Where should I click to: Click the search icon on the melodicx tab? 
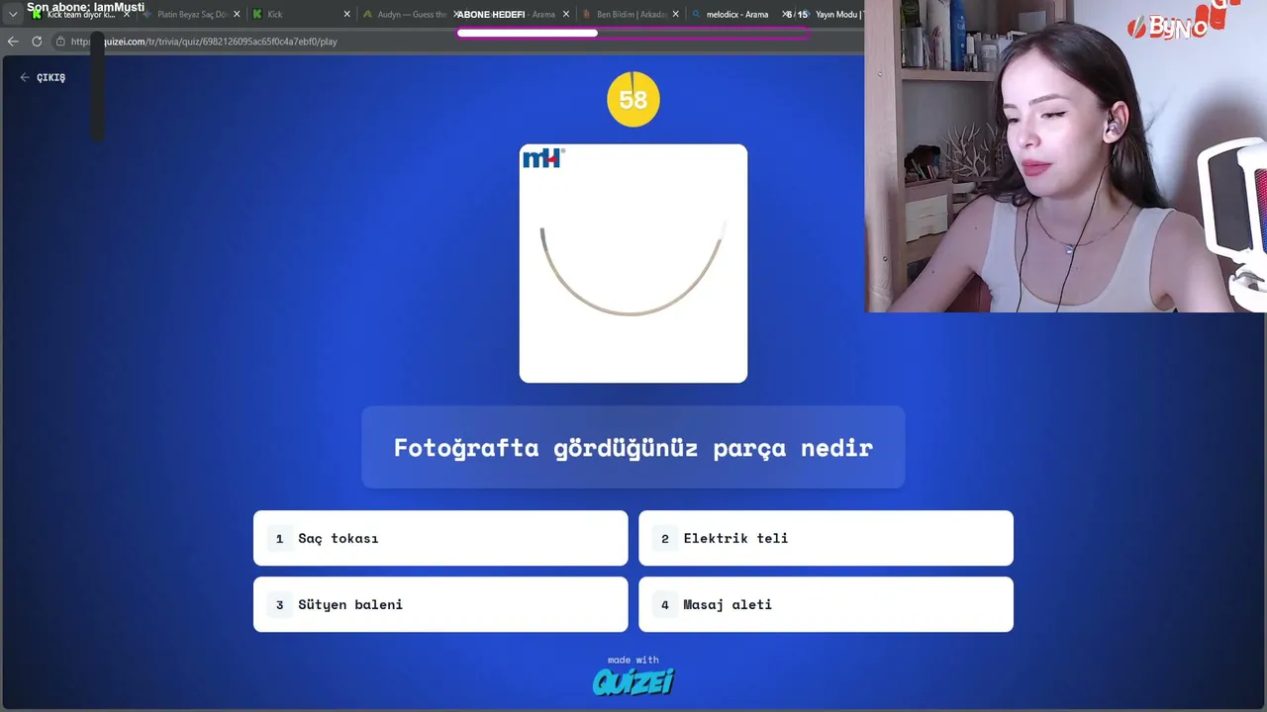[697, 15]
